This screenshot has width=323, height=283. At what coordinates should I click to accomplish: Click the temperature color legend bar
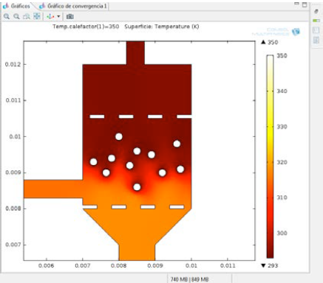[x=270, y=156]
